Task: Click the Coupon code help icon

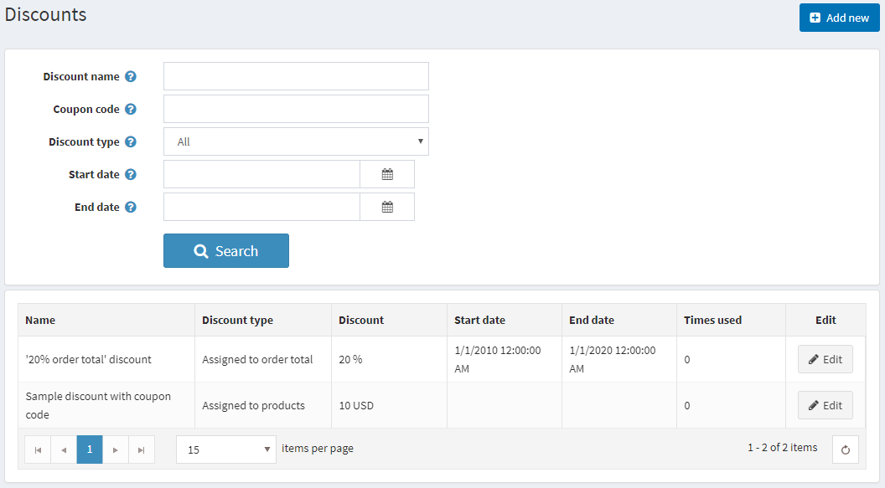Action: point(131,109)
